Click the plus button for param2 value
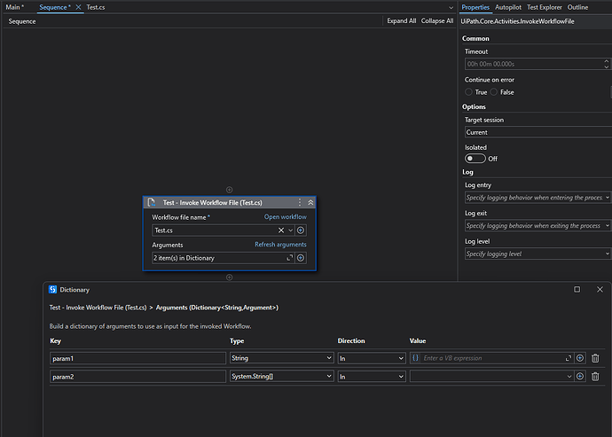 [x=580, y=377]
